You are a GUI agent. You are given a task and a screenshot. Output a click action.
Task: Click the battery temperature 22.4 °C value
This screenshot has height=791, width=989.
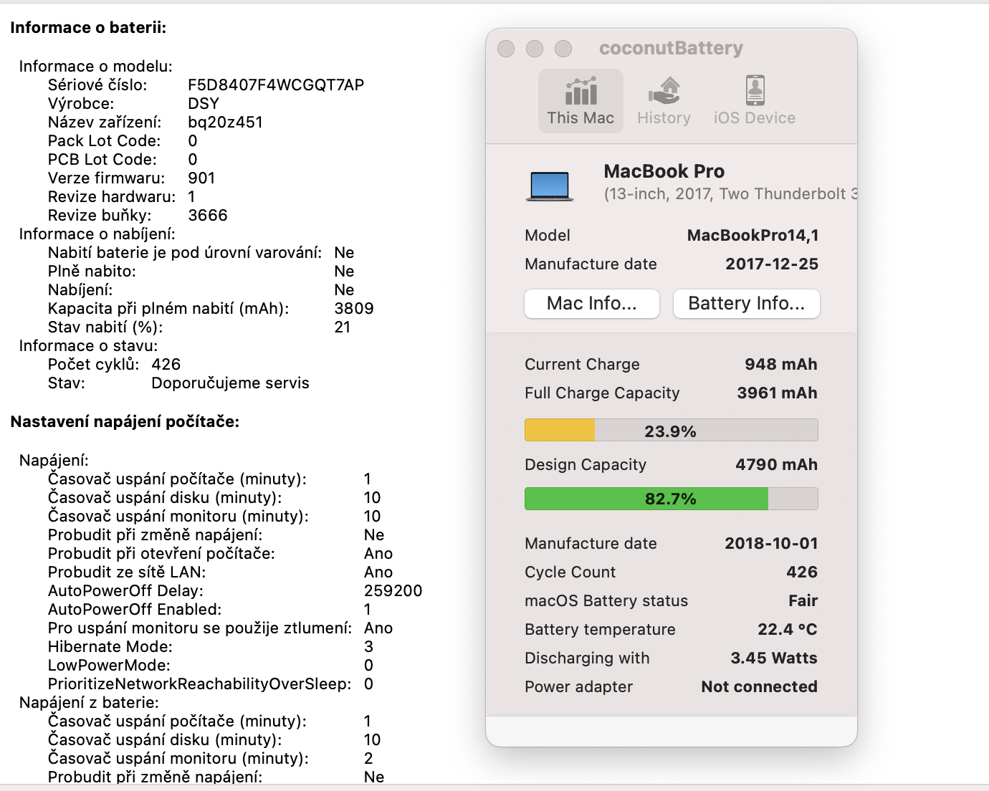pyautogui.click(x=787, y=629)
